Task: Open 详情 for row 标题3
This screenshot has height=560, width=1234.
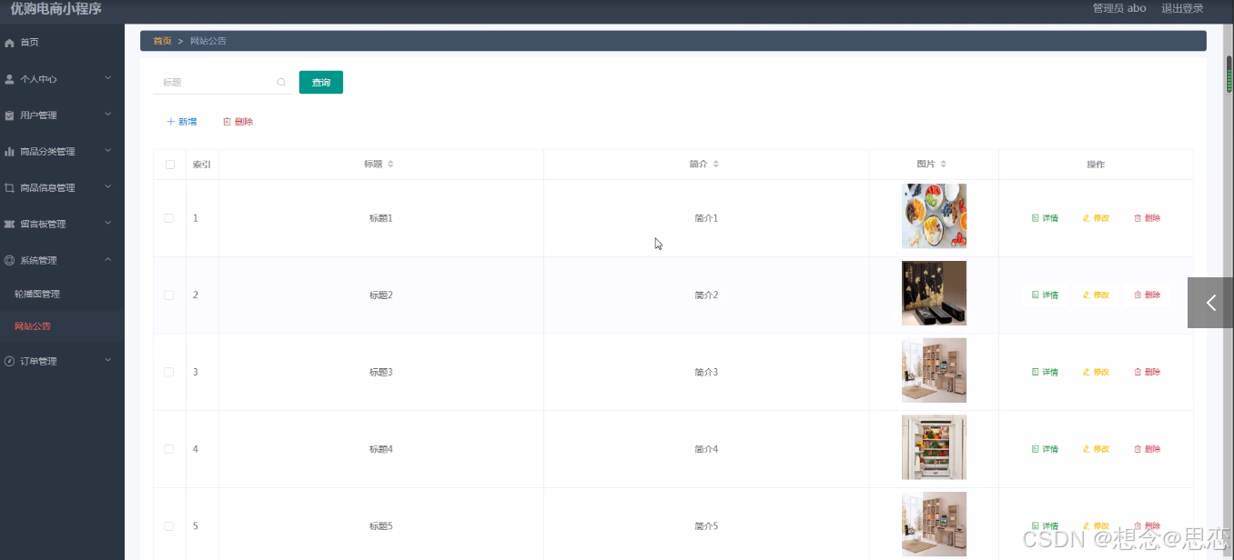Action: pos(1045,372)
